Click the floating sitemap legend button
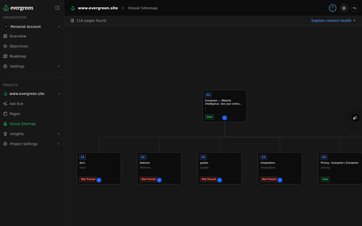 coord(355,117)
